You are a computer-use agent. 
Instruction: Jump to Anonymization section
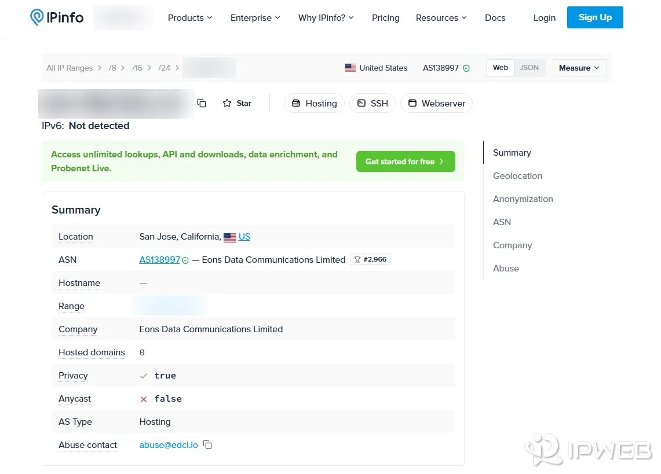pyautogui.click(x=523, y=199)
